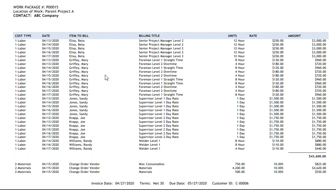The width and height of the screenshot is (336, 190).
Task: Click the $440.00 Welder Level 1 amount
Action: click(320, 149)
